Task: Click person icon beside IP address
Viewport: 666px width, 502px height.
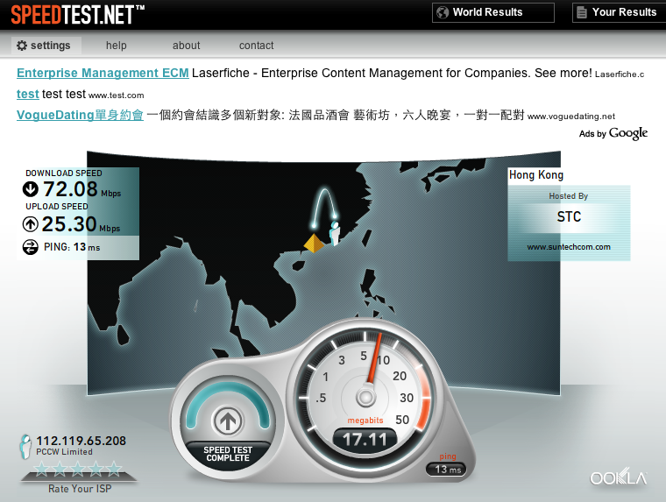Action: [25, 446]
